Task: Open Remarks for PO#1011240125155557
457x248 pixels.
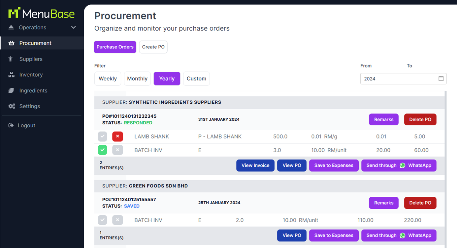Action: point(383,203)
